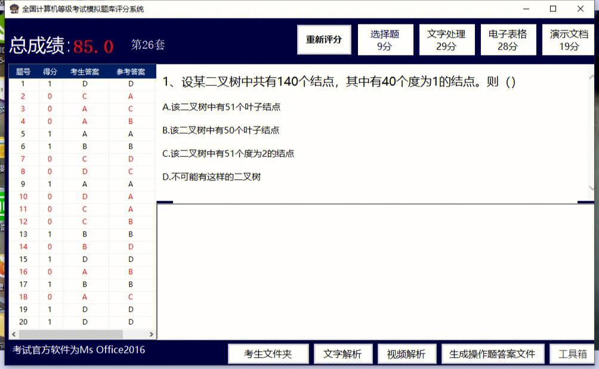Close the scoring system window
Viewport: 599px width, 369px height.
pos(581,9)
